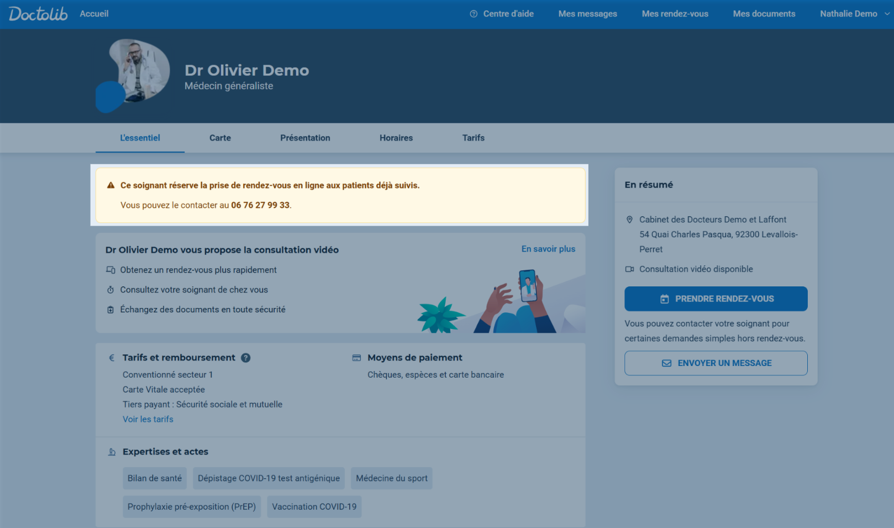Screen dimensions: 894x528
Task: Click the video camera icon in En résumé
Action: pyautogui.click(x=629, y=269)
